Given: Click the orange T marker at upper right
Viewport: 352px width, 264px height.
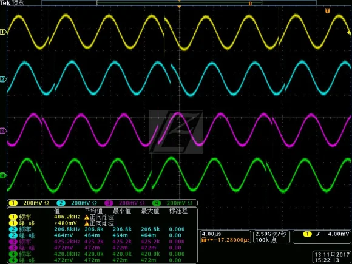Looking at the screenshot, I should click(x=328, y=10).
